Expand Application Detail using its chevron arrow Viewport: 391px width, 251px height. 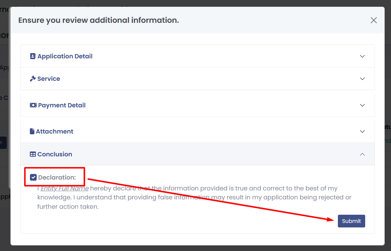(362, 56)
